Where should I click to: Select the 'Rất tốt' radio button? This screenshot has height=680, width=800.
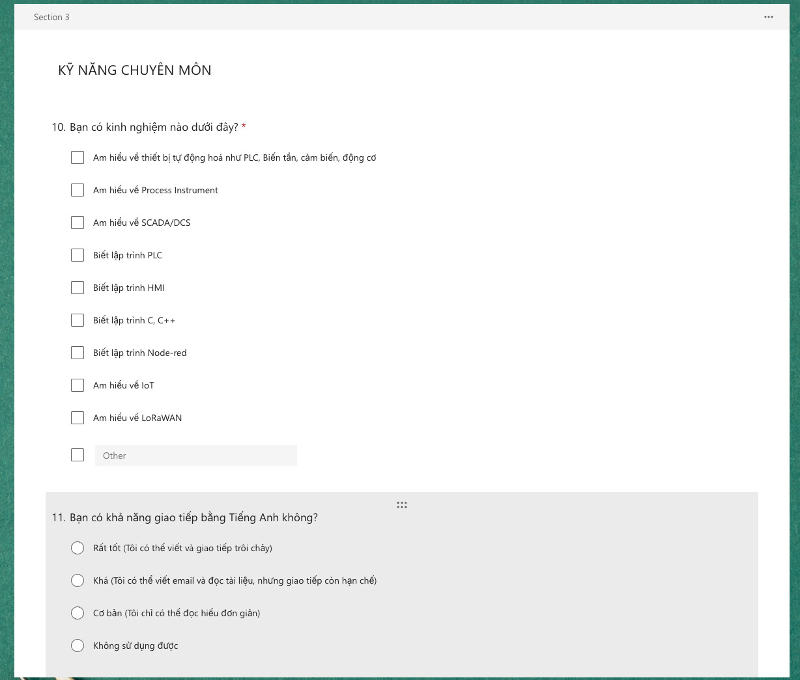[78, 548]
